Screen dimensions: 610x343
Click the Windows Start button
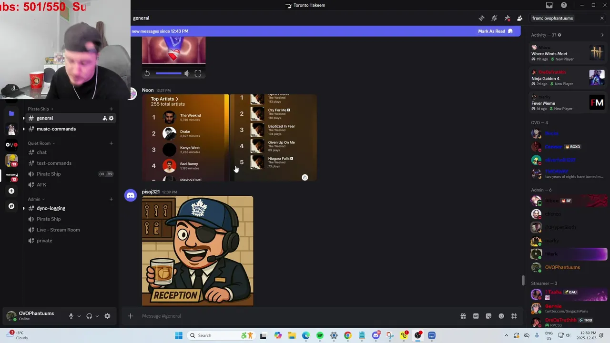(x=179, y=335)
